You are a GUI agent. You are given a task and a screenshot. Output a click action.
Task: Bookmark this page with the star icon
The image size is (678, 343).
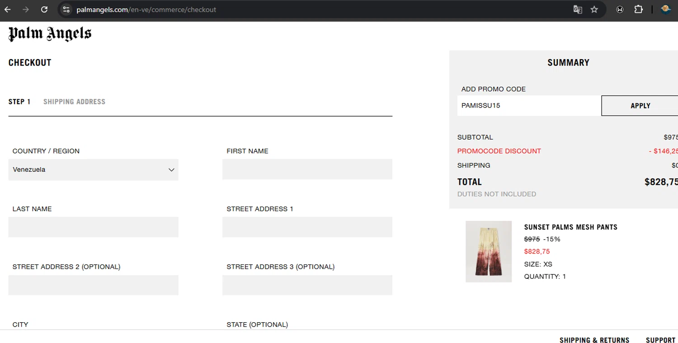point(594,9)
